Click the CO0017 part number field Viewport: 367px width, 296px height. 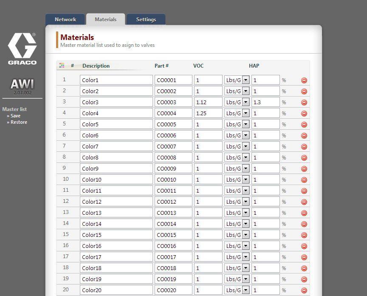pyautogui.click(x=173, y=256)
